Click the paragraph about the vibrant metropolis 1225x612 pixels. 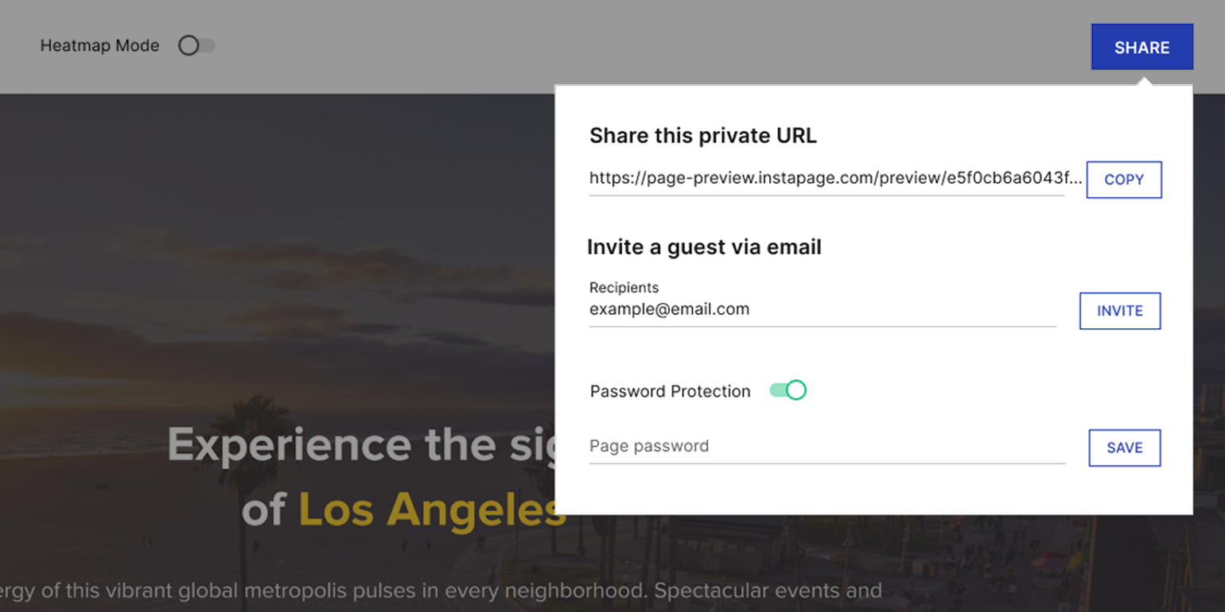[x=437, y=591]
